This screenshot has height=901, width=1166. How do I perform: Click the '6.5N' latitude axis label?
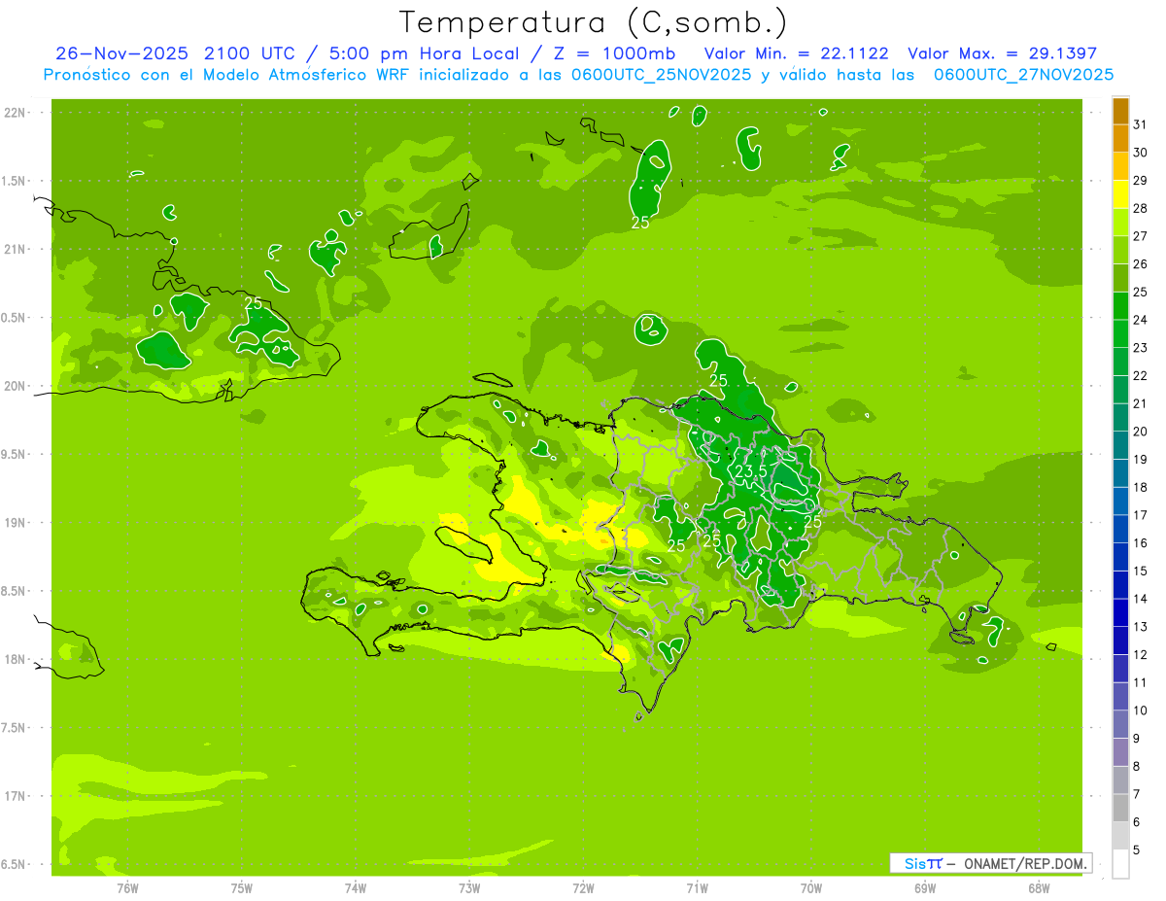14,864
